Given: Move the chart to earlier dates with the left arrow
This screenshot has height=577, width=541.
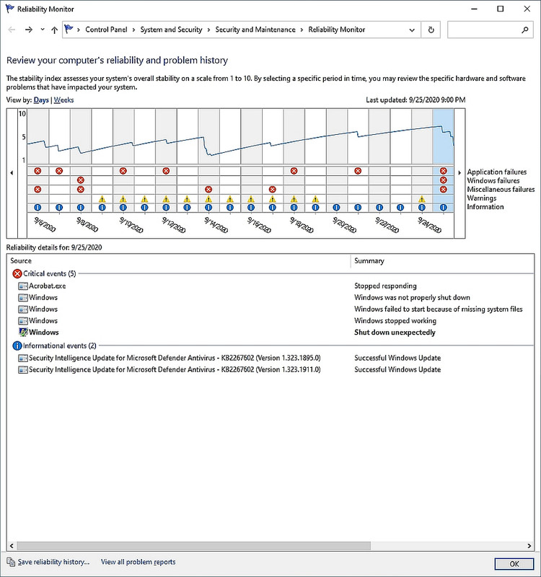Looking at the screenshot, I should pyautogui.click(x=12, y=172).
